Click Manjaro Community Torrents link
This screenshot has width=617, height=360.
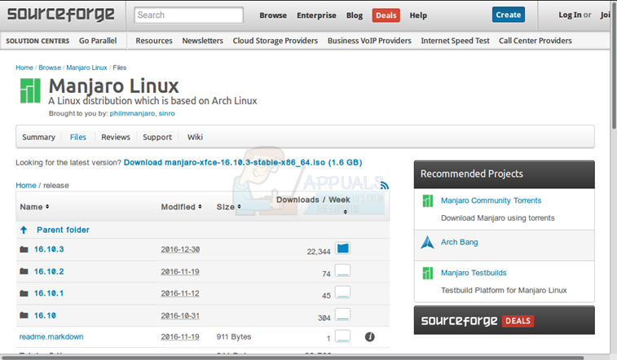491,200
